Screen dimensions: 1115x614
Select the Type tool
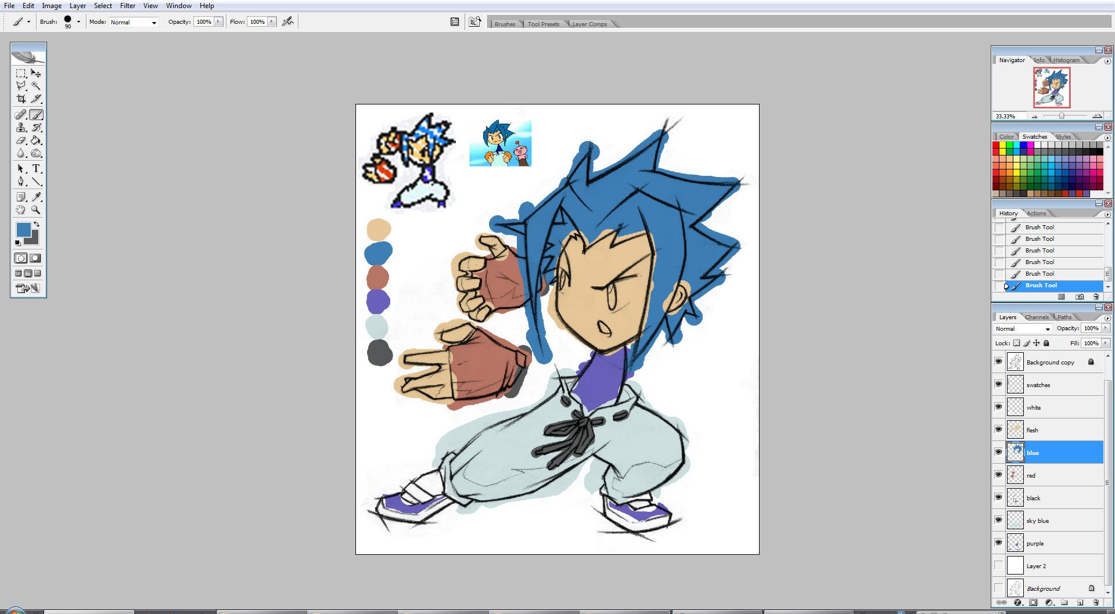point(36,168)
